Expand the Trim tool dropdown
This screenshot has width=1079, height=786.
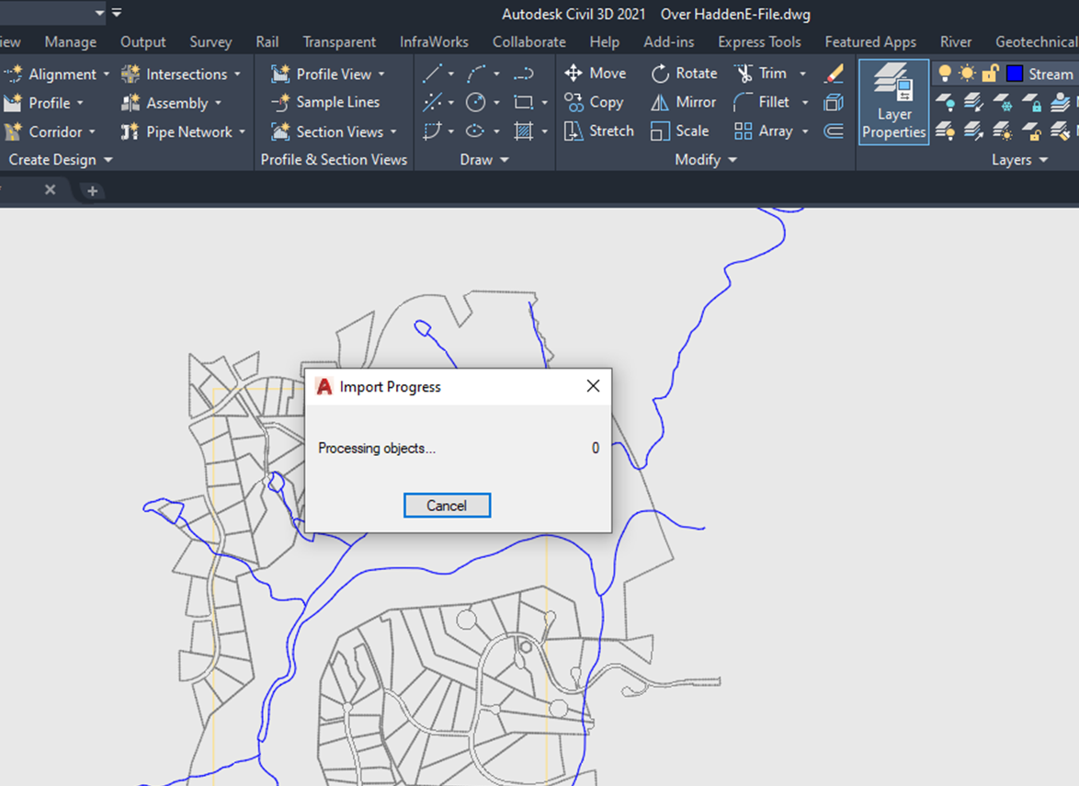click(801, 73)
